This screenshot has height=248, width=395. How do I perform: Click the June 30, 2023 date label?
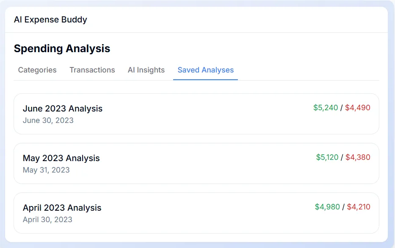click(48, 120)
